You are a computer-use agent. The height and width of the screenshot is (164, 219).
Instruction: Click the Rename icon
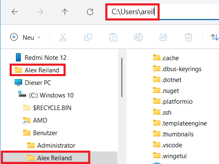tap(138, 37)
